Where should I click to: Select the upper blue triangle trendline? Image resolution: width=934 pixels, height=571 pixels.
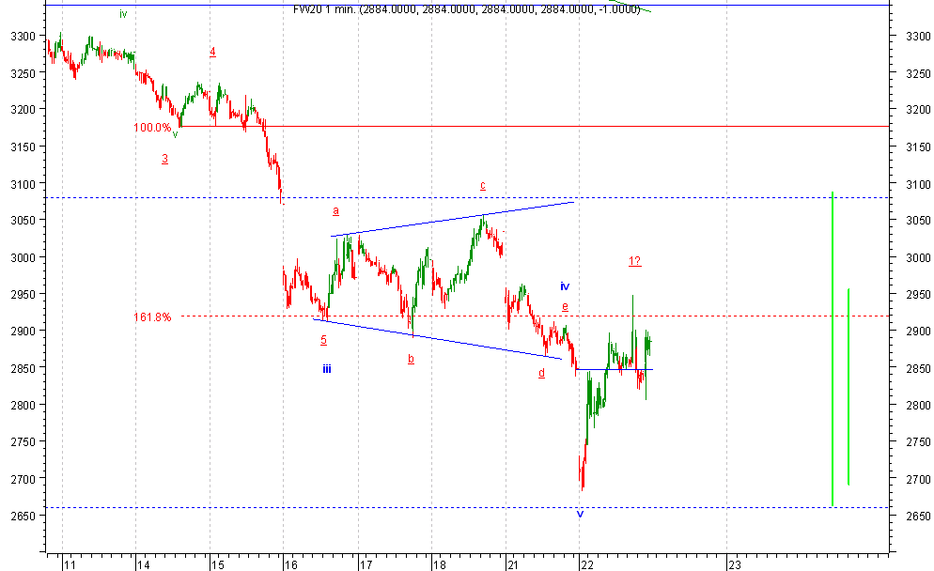(451, 219)
